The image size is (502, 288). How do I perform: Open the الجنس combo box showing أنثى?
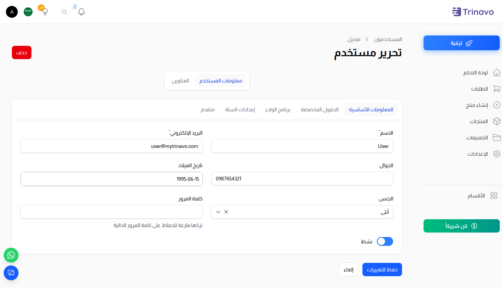click(302, 212)
